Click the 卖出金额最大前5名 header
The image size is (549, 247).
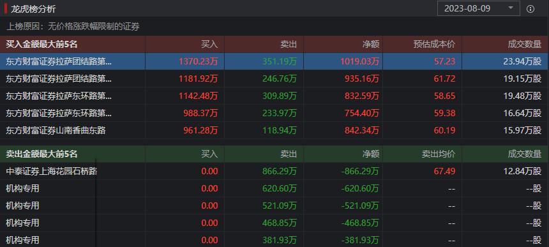[x=41, y=154]
